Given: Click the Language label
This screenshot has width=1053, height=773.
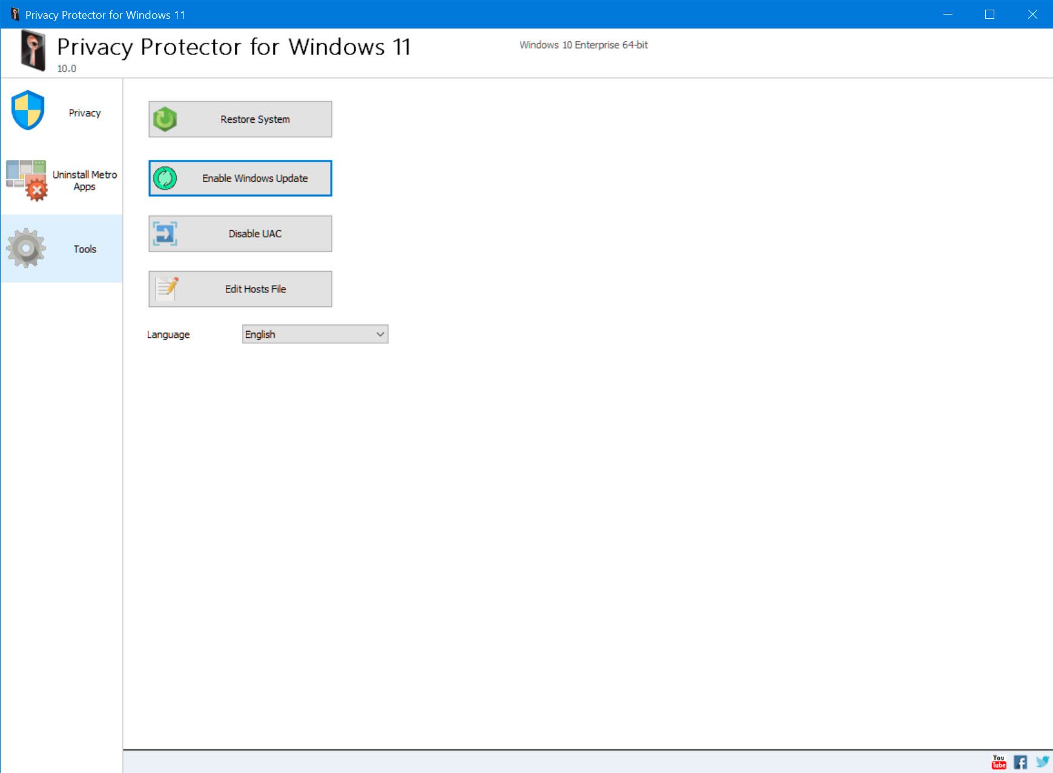Looking at the screenshot, I should pos(168,335).
